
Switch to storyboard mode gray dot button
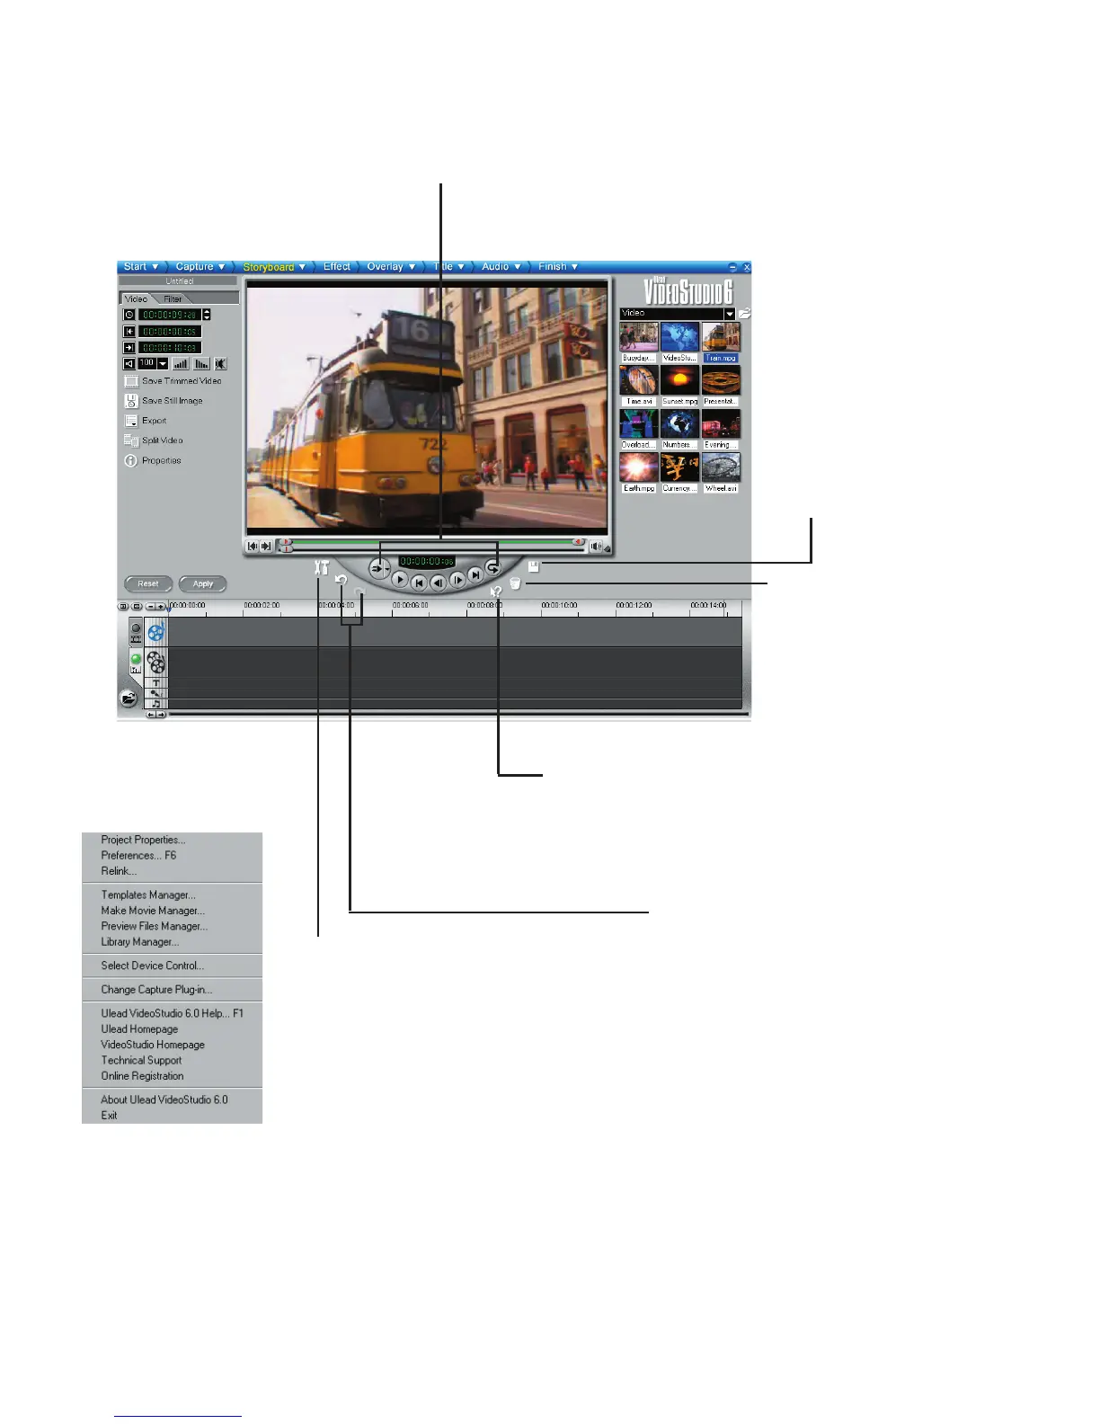pos(136,628)
